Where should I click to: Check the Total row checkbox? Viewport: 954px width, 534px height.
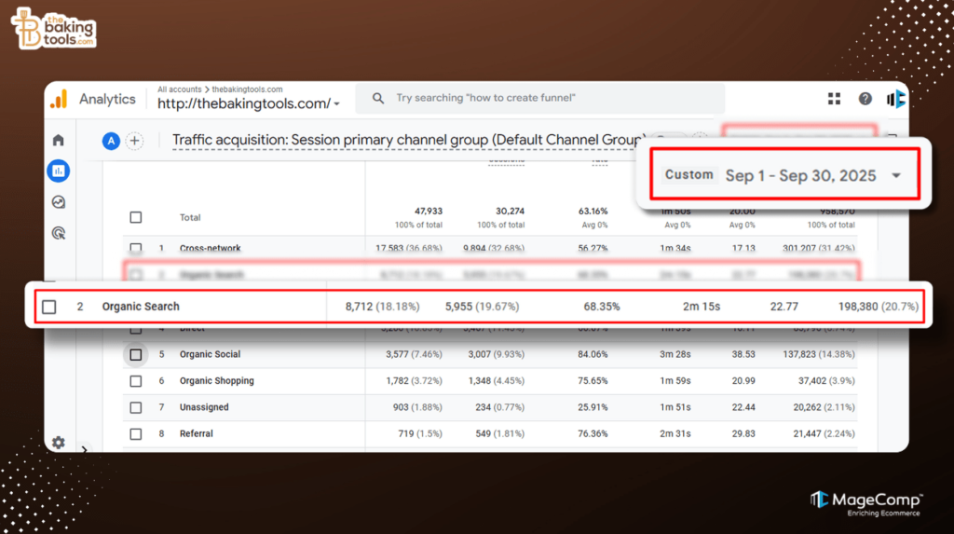coord(136,217)
